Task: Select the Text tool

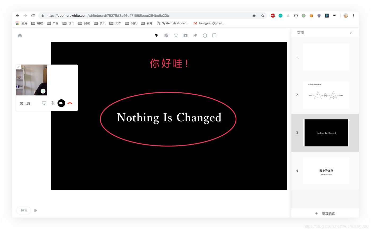Action: 176,35
